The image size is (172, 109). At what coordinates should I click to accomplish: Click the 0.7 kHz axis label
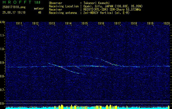point(2,90)
